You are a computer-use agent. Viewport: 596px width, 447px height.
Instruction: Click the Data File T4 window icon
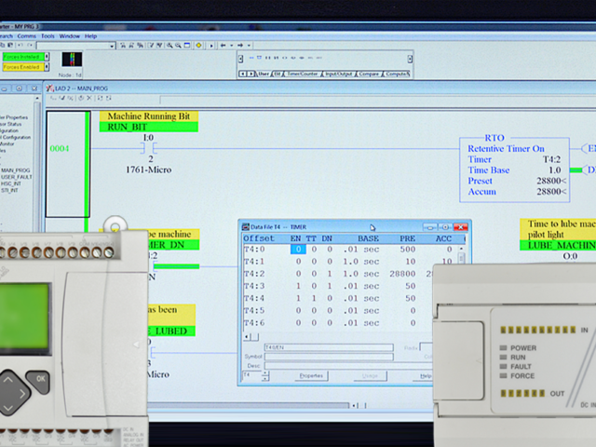click(246, 227)
